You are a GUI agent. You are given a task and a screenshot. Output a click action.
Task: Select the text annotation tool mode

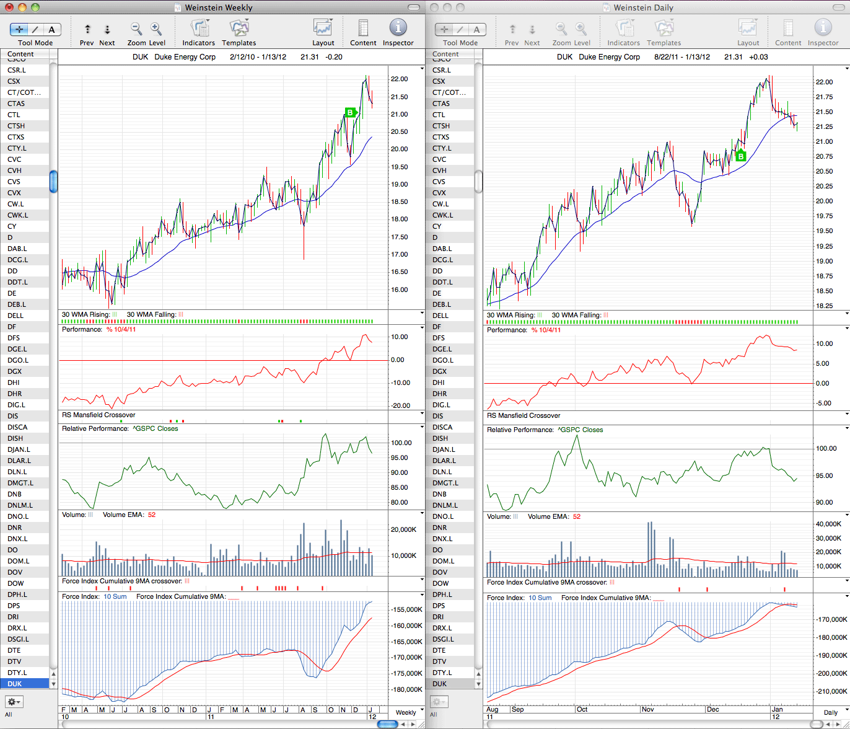point(52,29)
